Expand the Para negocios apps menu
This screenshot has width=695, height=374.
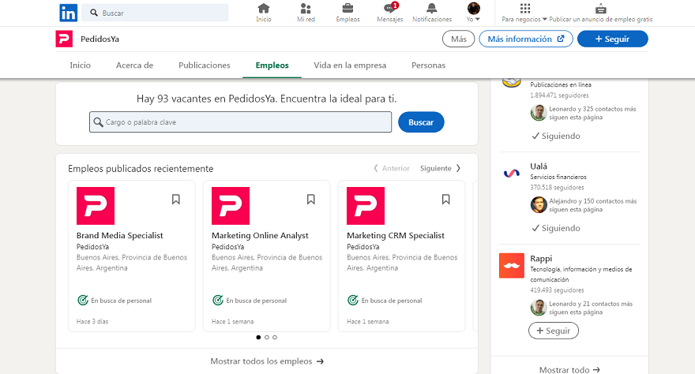pyautogui.click(x=526, y=13)
